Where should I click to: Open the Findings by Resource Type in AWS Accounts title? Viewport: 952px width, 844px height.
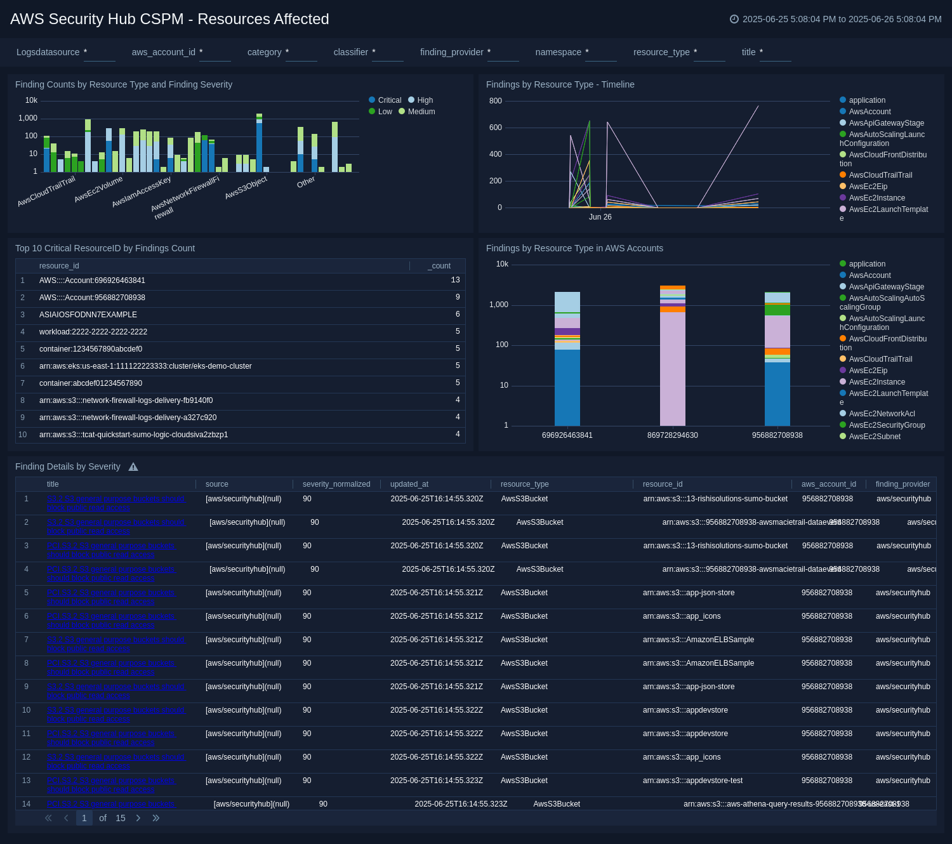coord(574,248)
